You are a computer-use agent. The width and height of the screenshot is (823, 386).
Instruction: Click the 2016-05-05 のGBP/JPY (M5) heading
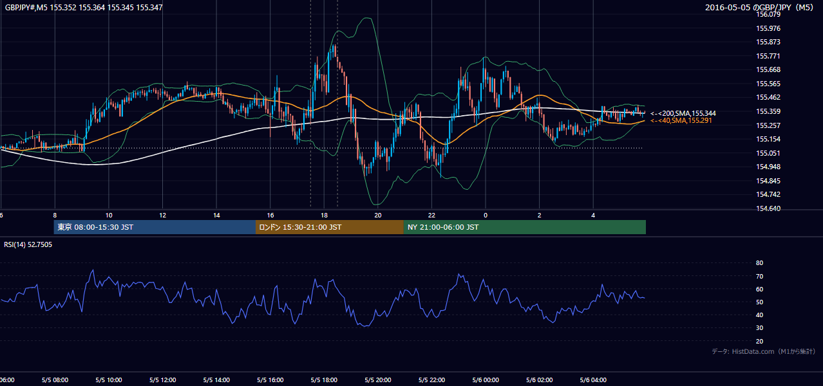[761, 8]
